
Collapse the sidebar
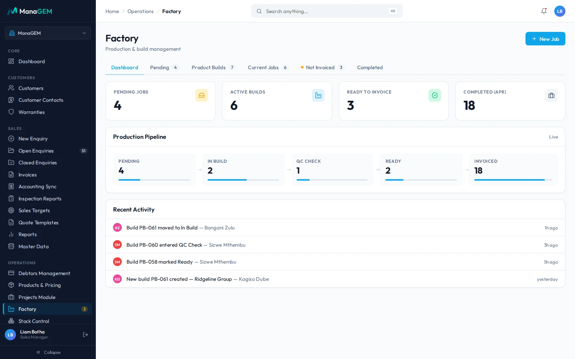[48, 352]
